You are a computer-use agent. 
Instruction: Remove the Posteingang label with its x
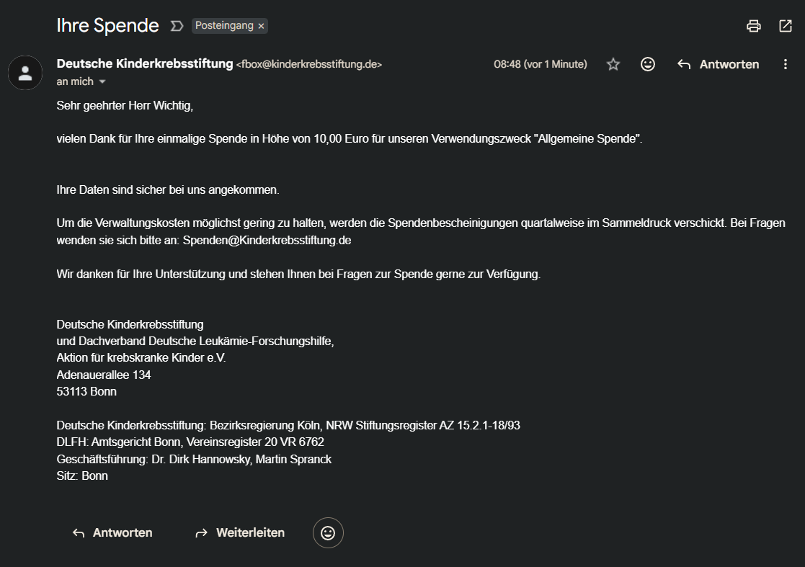point(262,26)
